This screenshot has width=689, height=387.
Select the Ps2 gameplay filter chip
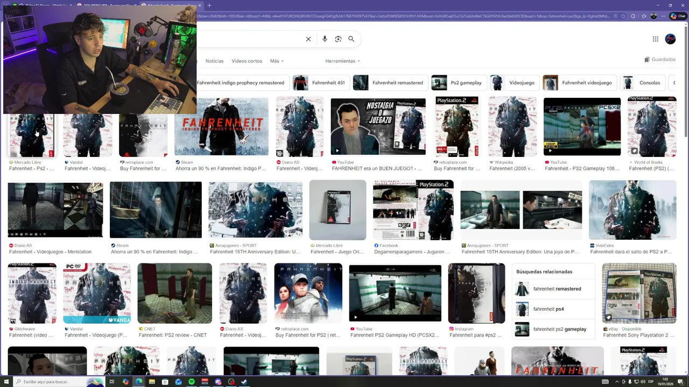459,83
